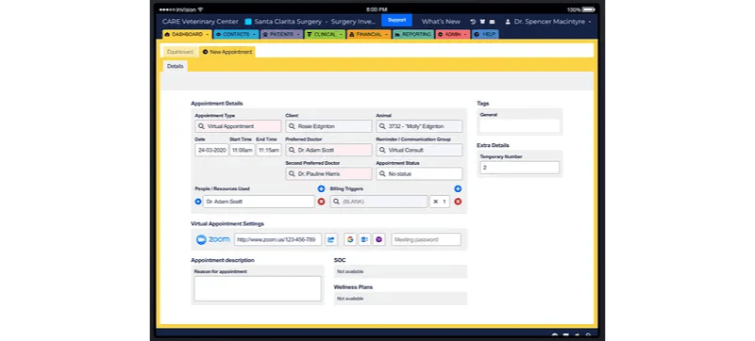Image resolution: width=755 pixels, height=341 pixels.
Task: Click the purple round icon in virtual settings
Action: point(379,239)
